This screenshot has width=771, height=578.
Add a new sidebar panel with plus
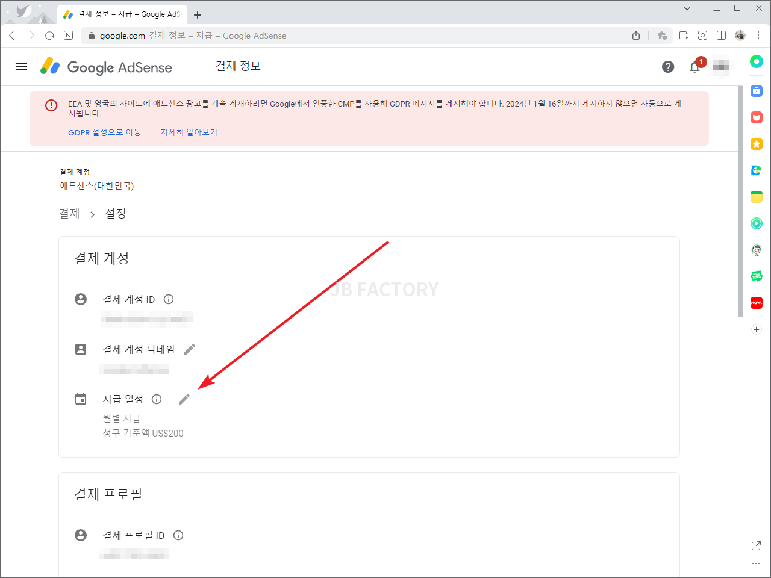(757, 329)
